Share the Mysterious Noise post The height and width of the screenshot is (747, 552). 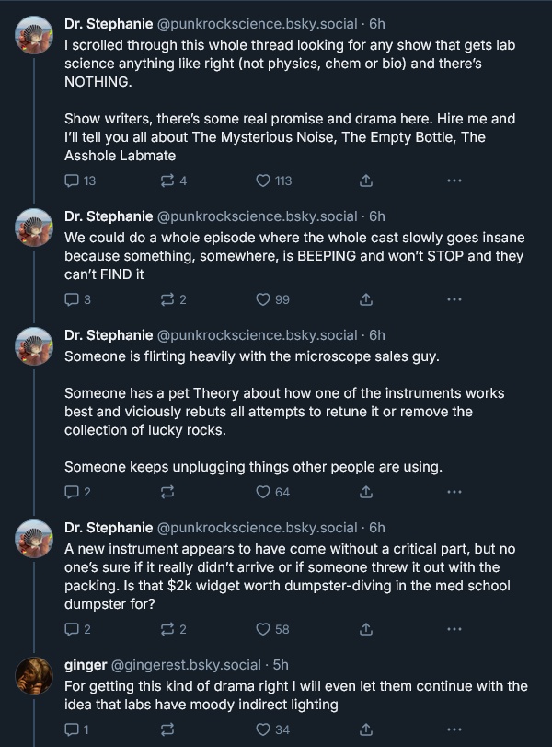365,181
